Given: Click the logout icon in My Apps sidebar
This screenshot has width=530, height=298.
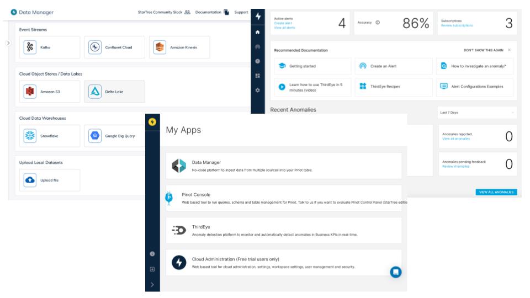Looking at the screenshot, I should [152, 269].
